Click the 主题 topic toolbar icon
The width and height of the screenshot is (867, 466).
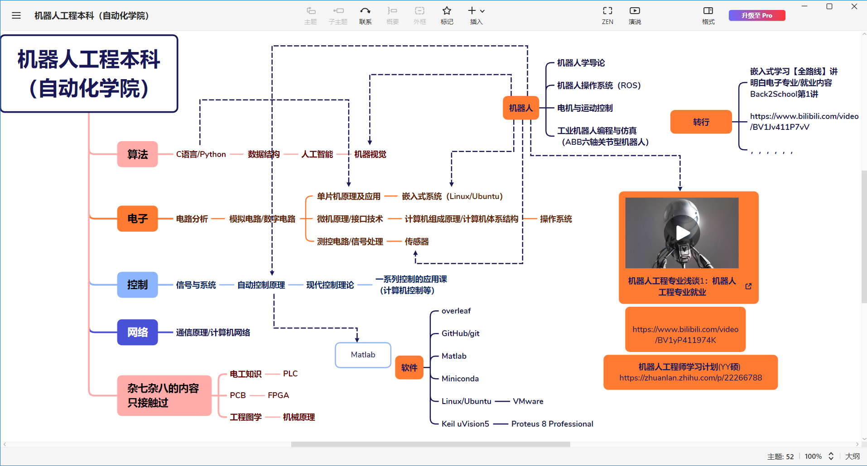tap(311, 15)
